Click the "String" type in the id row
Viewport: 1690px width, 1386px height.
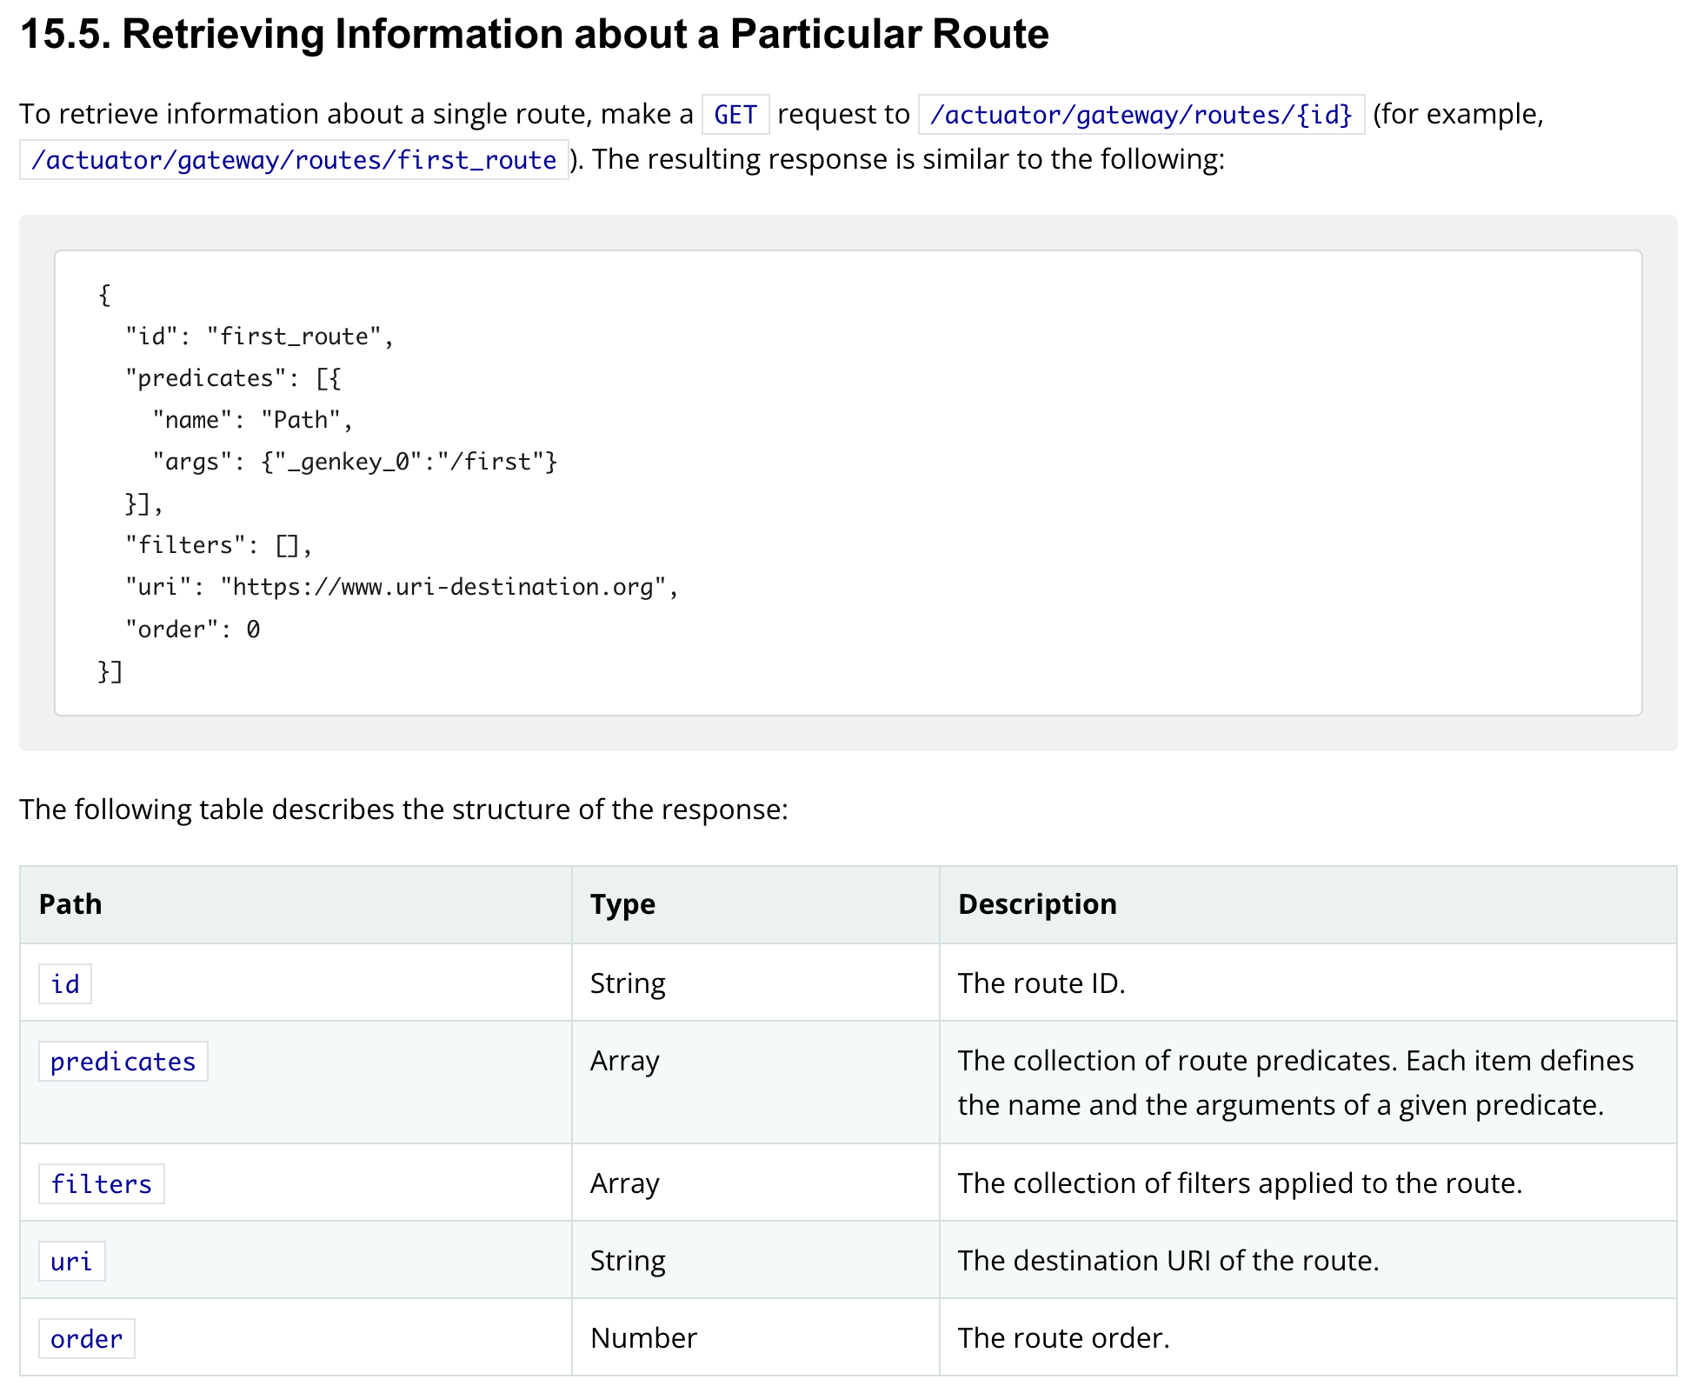[628, 983]
